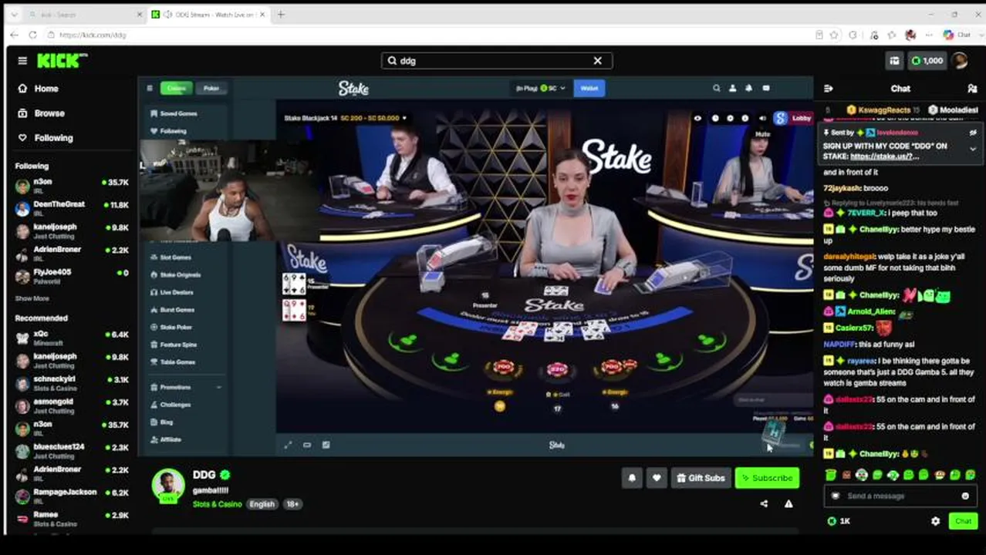Open Slot Games in Stake sidebar
Viewport: 986px width, 555px height.
(171, 257)
